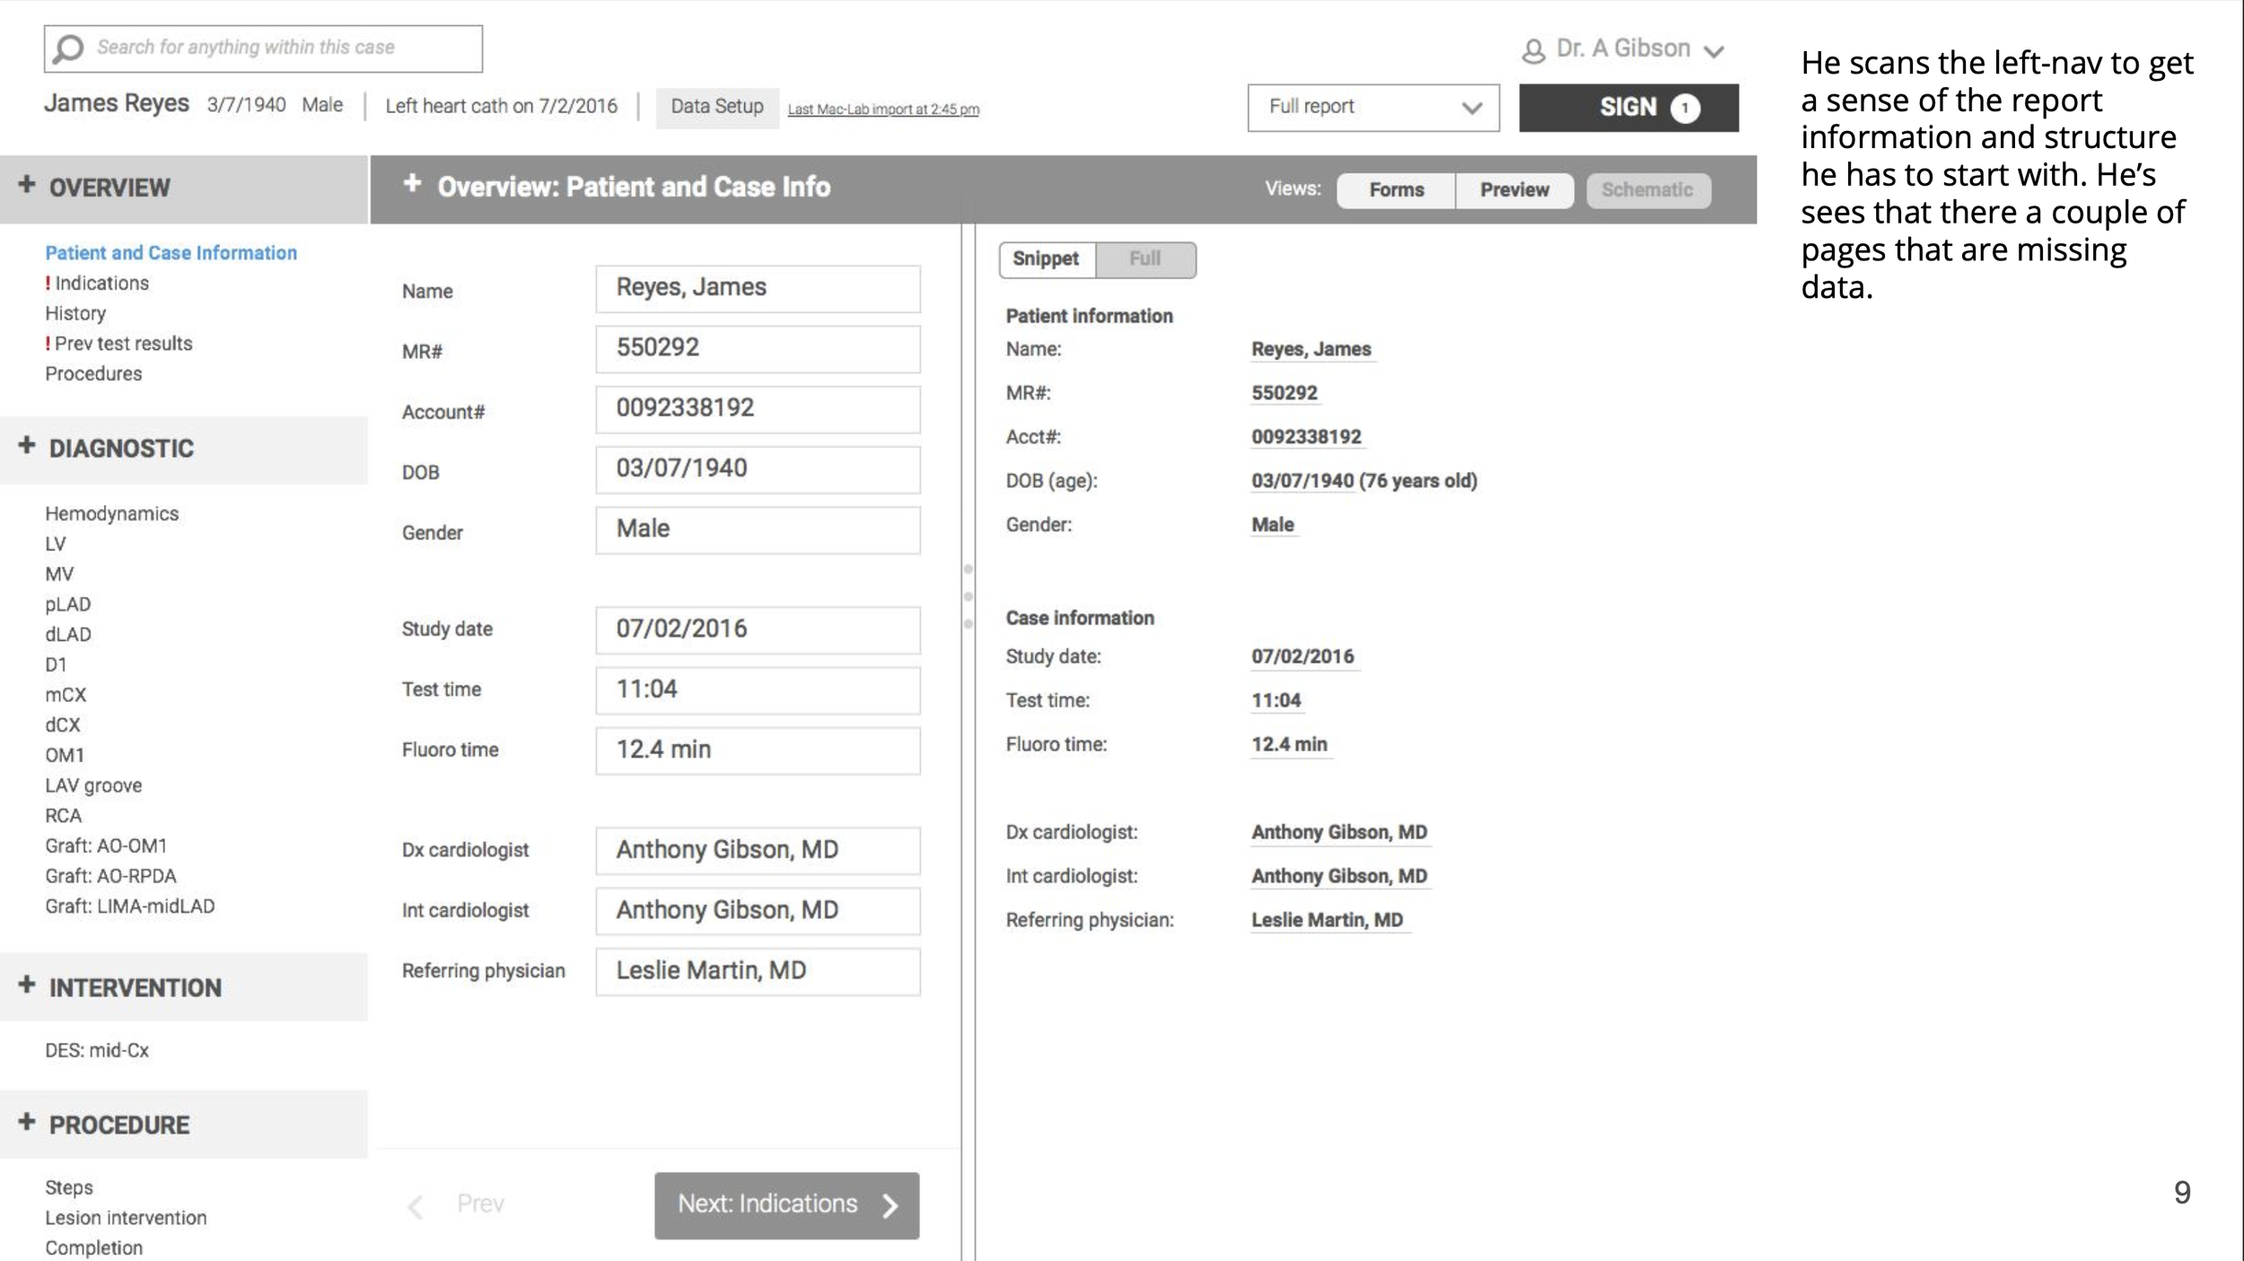Switch snippet toggle to Full
This screenshot has height=1261, width=2244.
pos(1144,259)
